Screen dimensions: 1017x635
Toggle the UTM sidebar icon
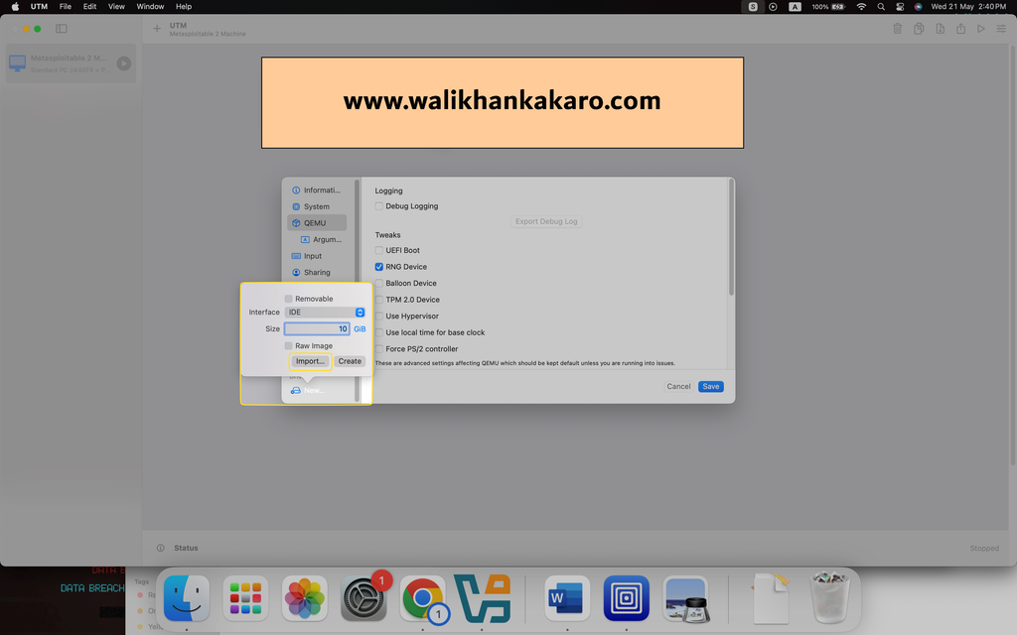click(62, 29)
